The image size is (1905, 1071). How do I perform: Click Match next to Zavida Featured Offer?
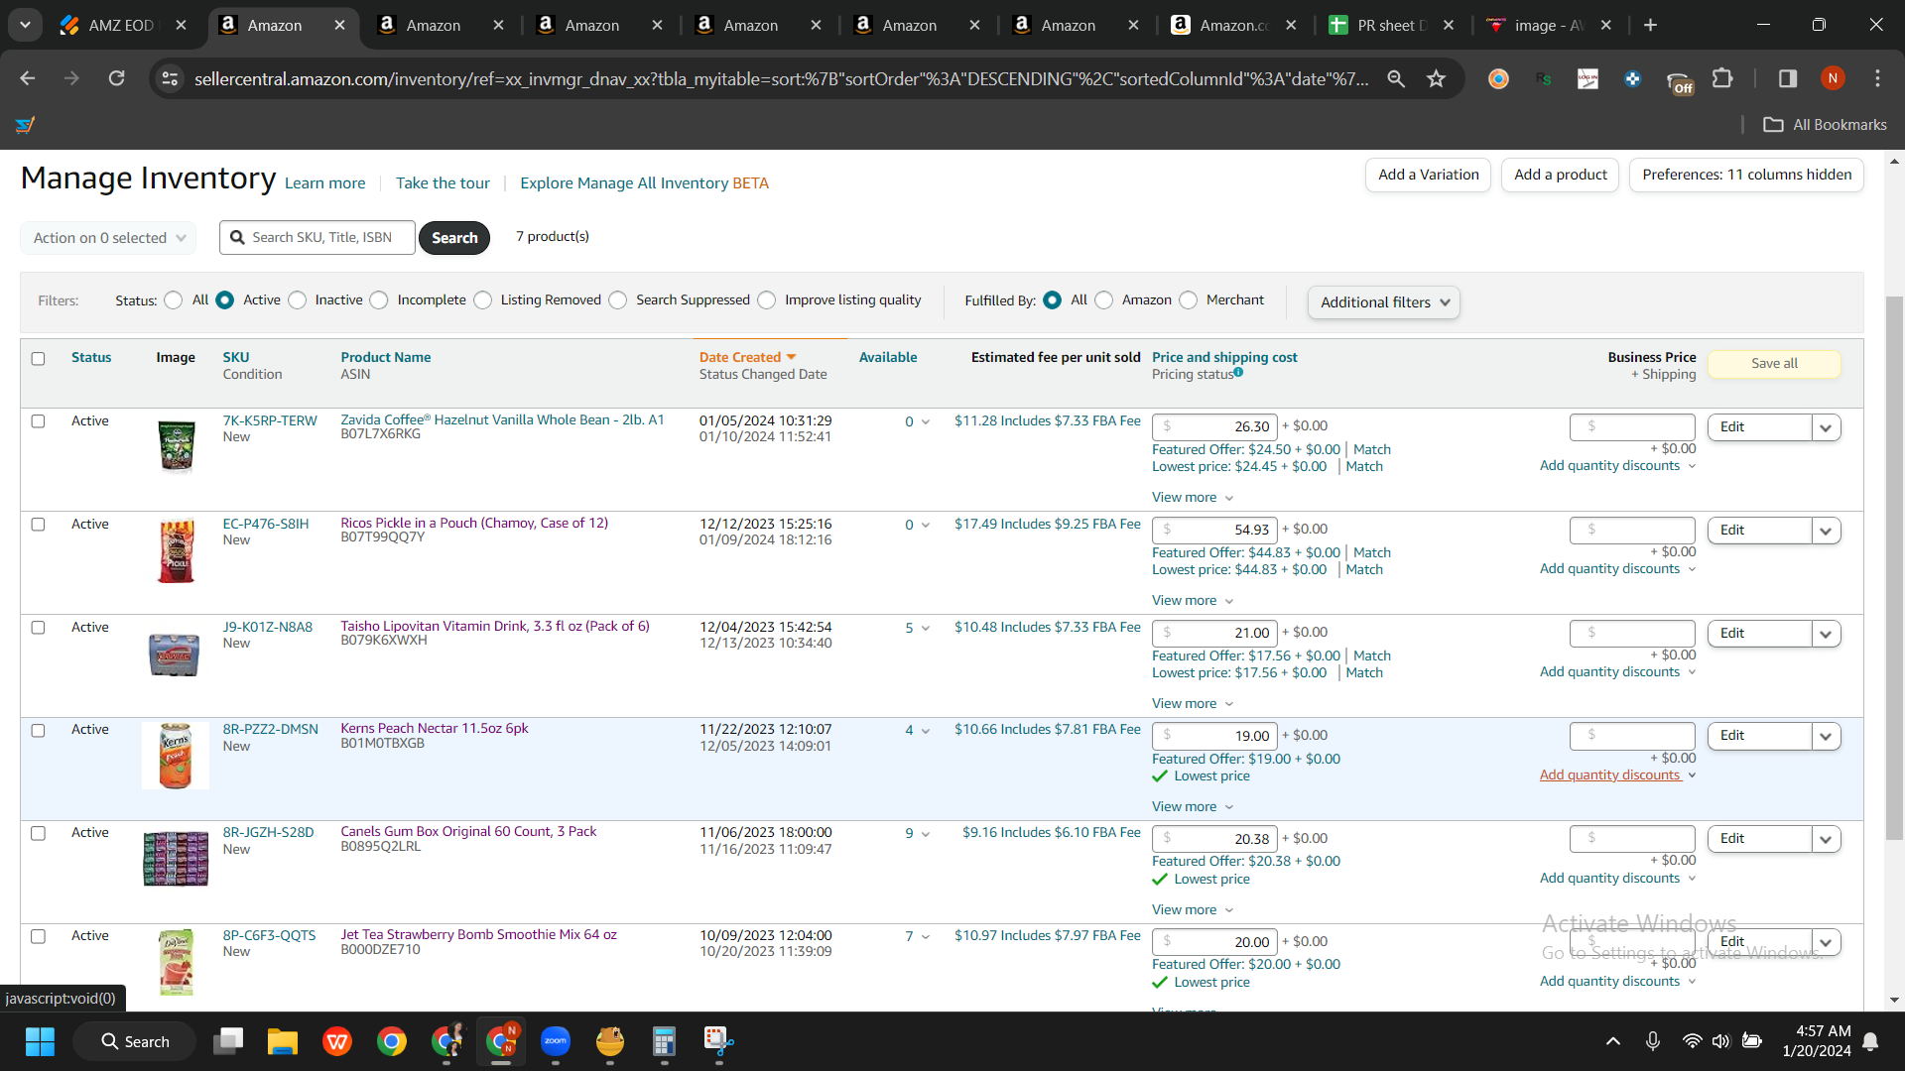pyautogui.click(x=1371, y=449)
